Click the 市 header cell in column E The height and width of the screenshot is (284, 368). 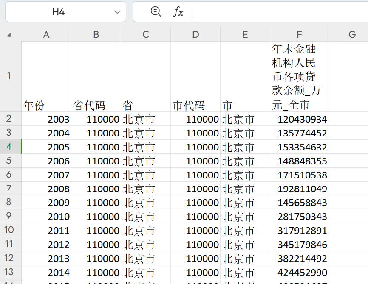[x=245, y=77]
